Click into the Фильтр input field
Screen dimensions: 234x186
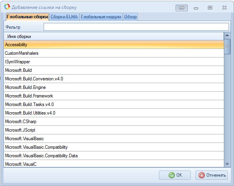(136, 27)
